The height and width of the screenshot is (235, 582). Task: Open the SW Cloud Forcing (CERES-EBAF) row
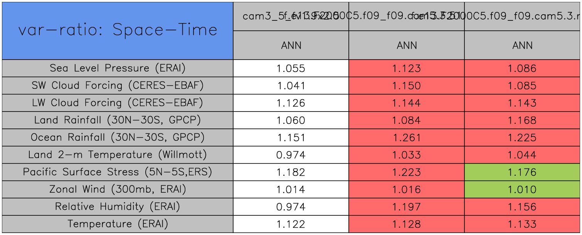pos(118,86)
